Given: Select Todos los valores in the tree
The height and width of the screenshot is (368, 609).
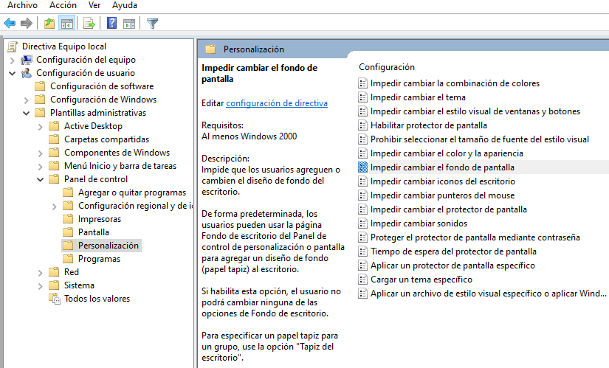Looking at the screenshot, I should click(97, 299).
